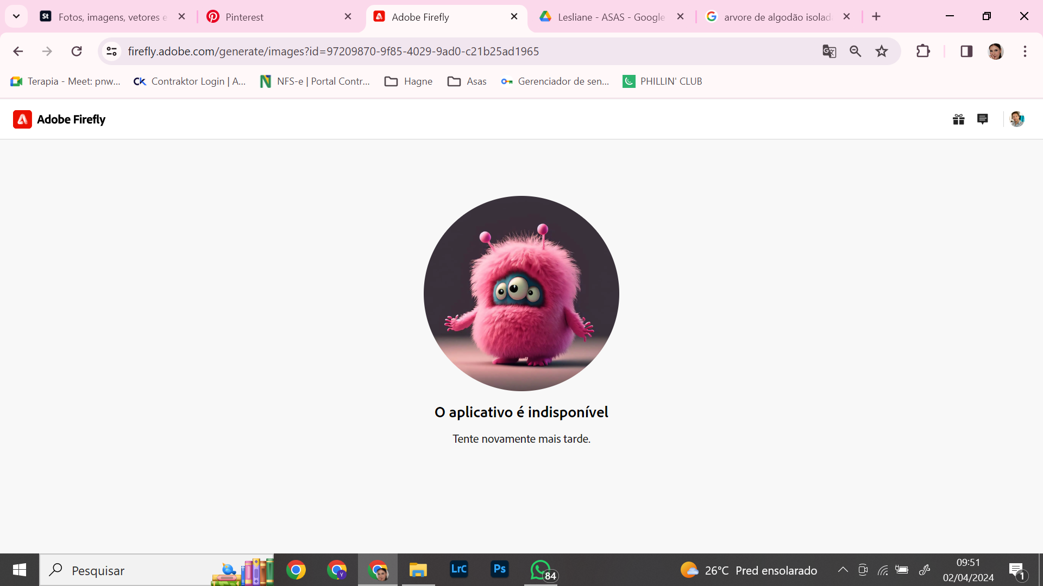This screenshot has width=1043, height=586.
Task: Open File Explorer from the taskbar
Action: tap(418, 570)
